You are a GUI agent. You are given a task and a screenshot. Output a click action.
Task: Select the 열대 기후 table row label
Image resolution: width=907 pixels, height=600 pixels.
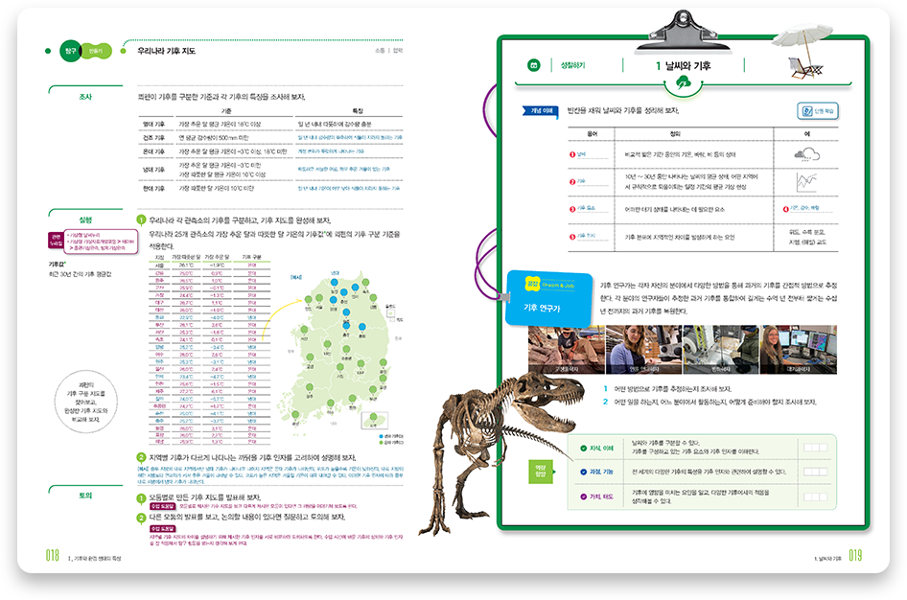pyautogui.click(x=153, y=124)
